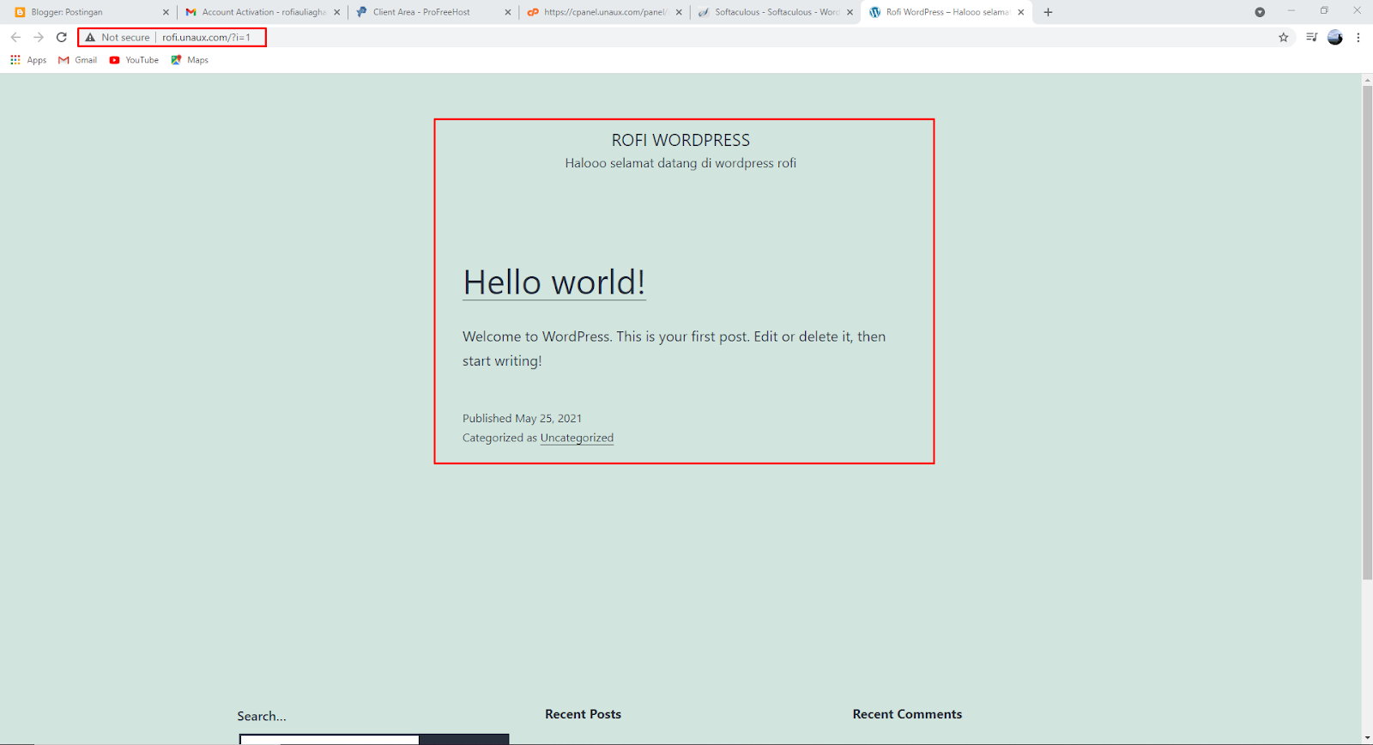Close the Softaculous tab
1373x745 pixels.
pos(850,12)
